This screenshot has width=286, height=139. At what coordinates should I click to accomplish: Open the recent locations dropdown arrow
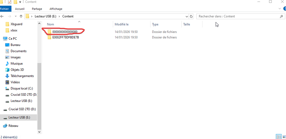(16, 16)
